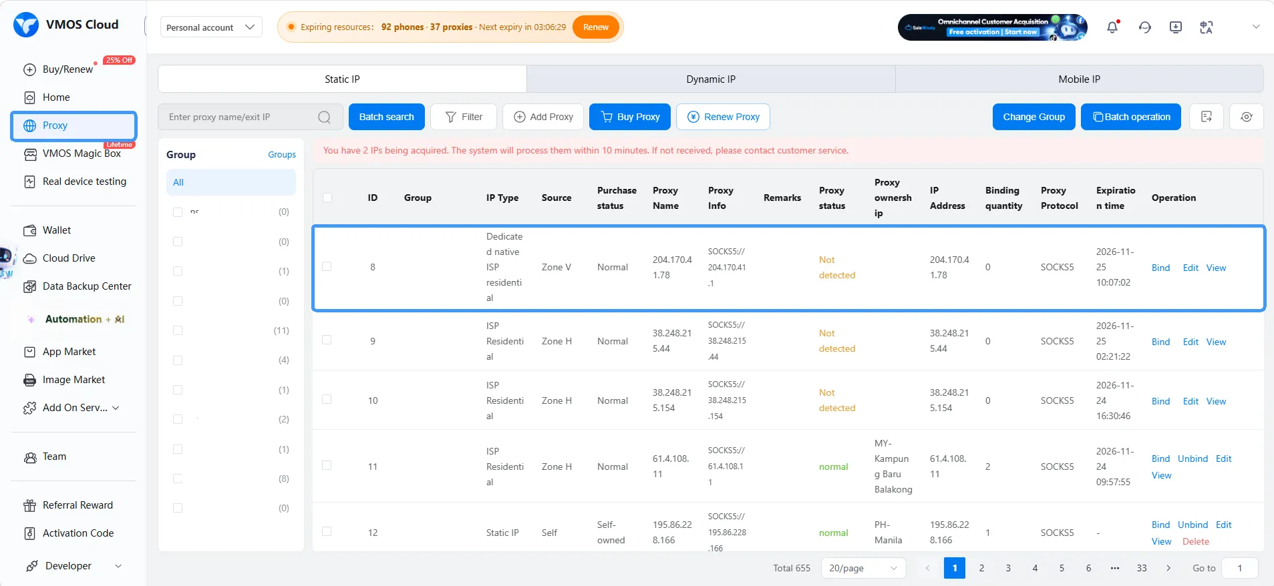
Task: Select the Static IP tab
Action: (342, 79)
